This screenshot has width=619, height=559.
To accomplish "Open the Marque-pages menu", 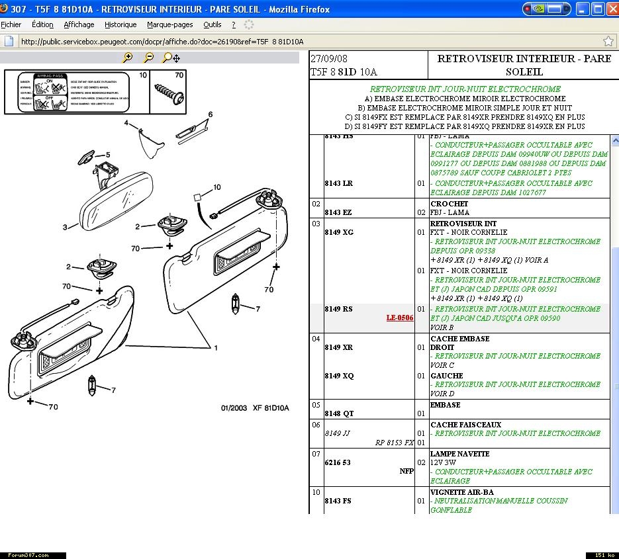I will click(169, 24).
